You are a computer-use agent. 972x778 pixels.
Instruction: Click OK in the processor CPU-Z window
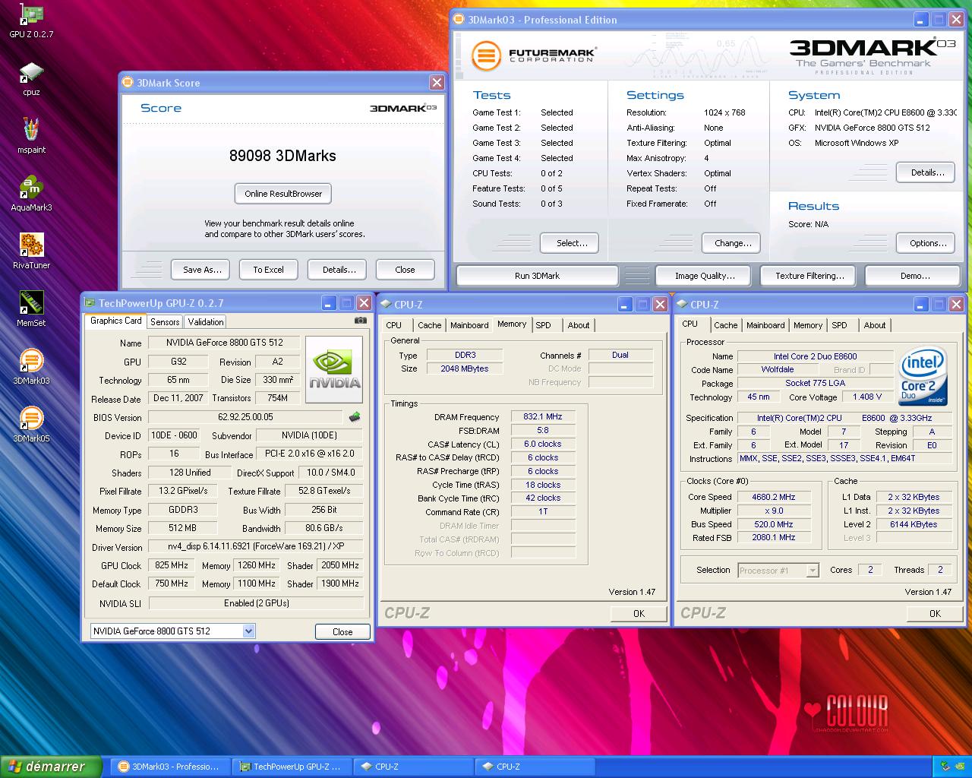(935, 614)
